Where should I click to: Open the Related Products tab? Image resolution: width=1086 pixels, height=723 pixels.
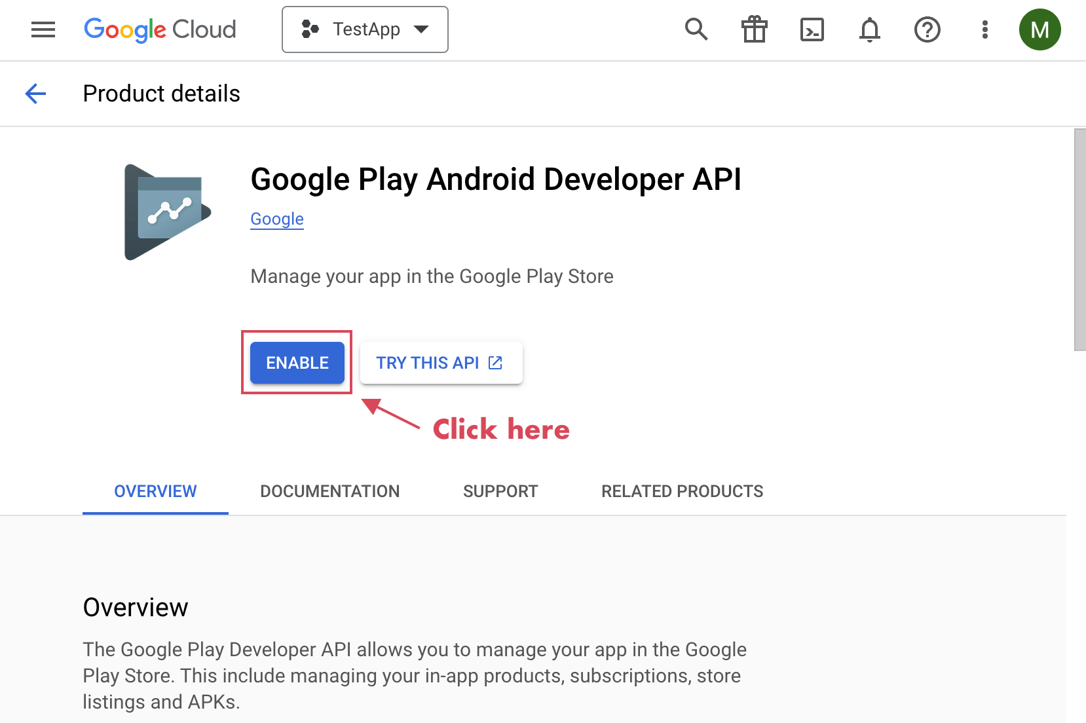682,491
